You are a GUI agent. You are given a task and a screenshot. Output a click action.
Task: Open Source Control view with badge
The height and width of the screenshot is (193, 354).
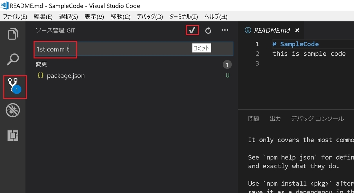[15, 87]
